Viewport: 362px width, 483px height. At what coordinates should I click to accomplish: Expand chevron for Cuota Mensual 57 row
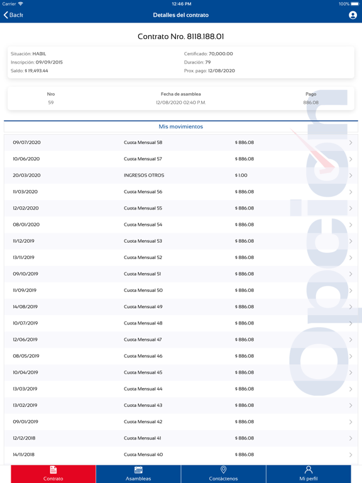coord(351,159)
